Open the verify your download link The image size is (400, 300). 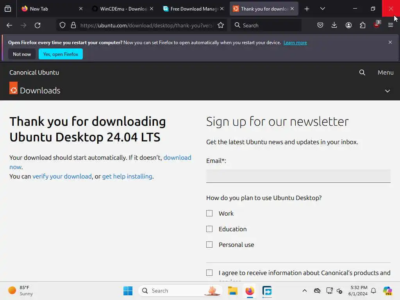point(62,176)
